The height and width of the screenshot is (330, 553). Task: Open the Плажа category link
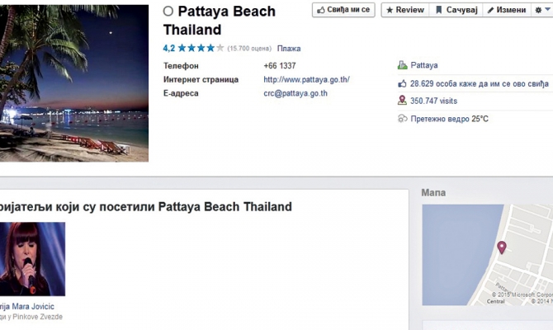[x=289, y=49]
